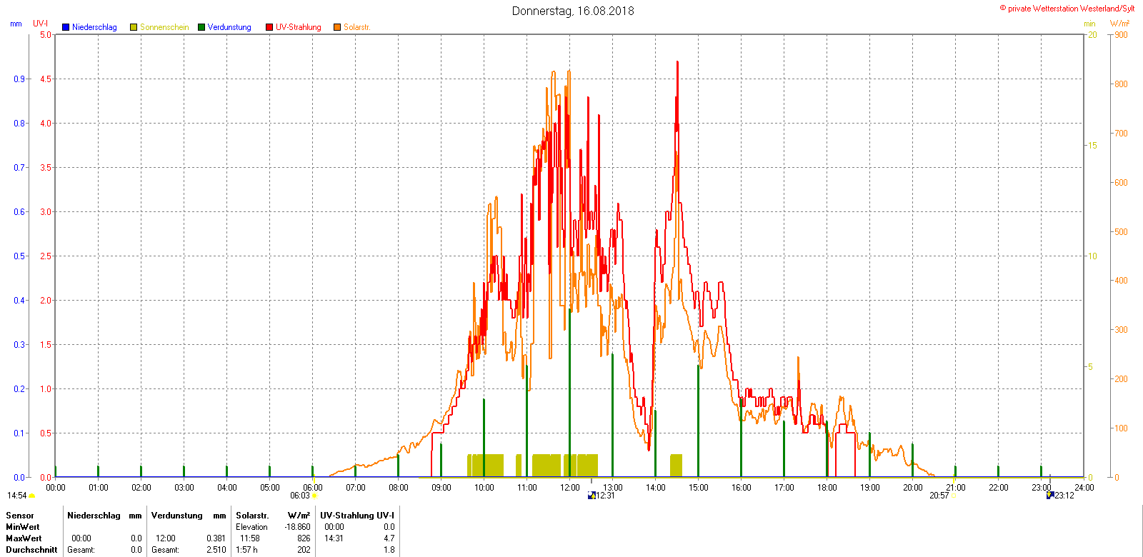Select the 'Solarstr.' legend label

[357, 27]
